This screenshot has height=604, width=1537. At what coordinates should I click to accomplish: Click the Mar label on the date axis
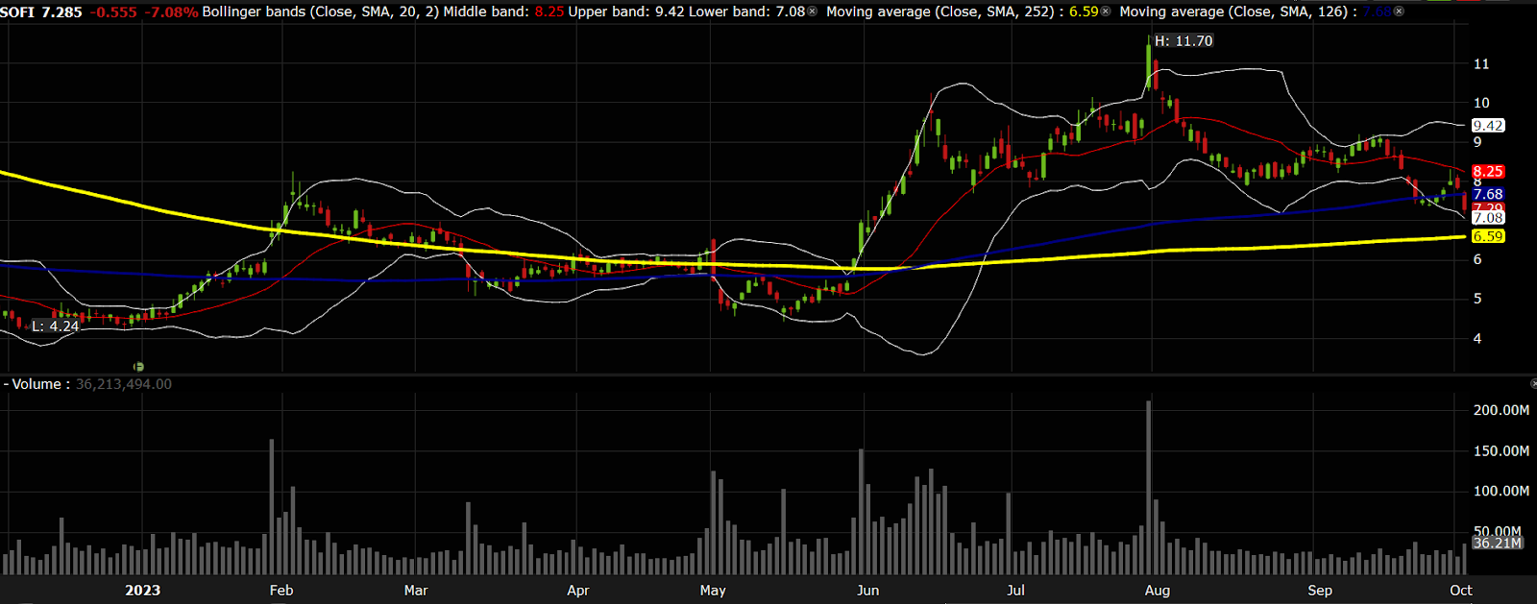coord(416,590)
